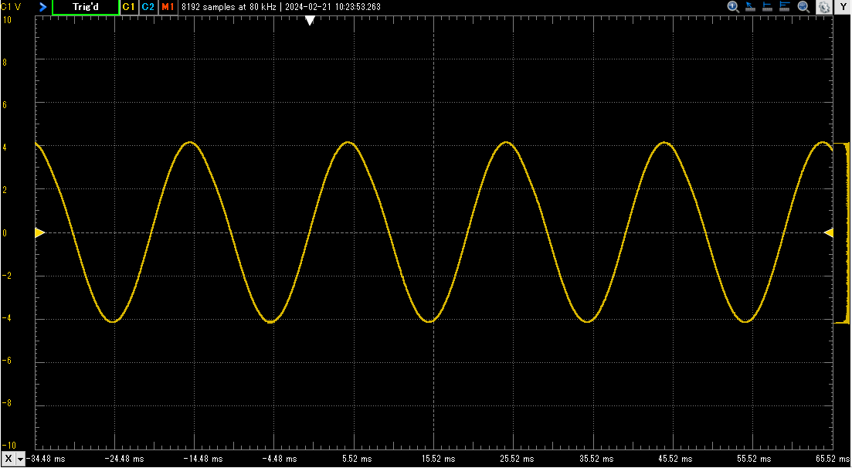Click the '-4.48 ms' time axis label
The width and height of the screenshot is (852, 468).
(x=279, y=459)
